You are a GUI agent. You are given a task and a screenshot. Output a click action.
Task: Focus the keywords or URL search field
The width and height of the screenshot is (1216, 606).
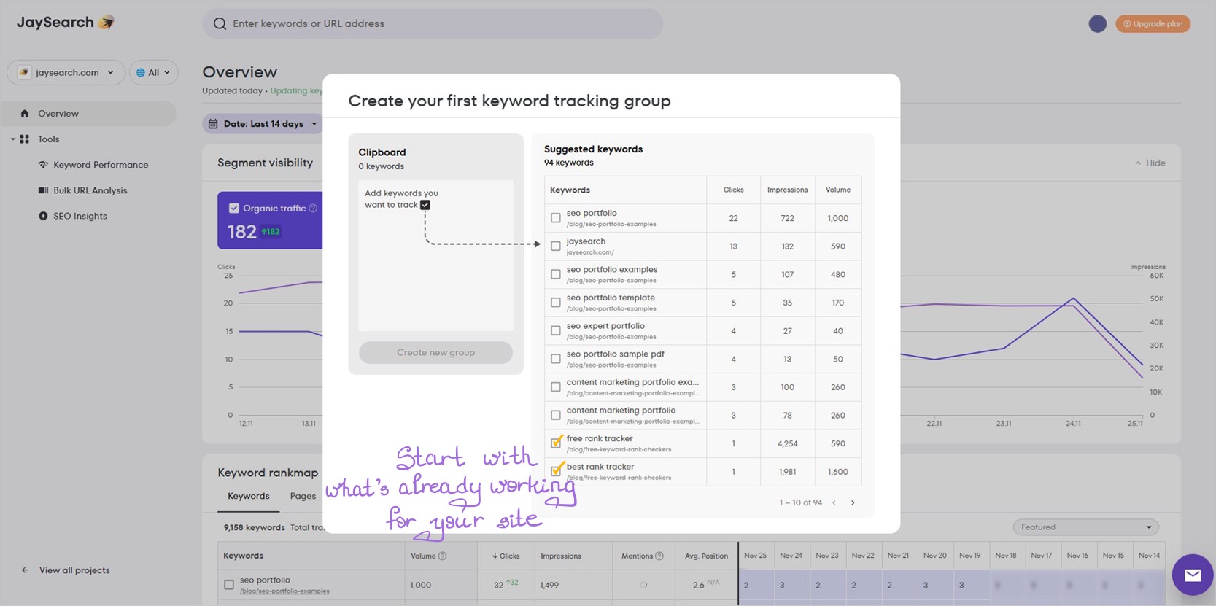(433, 24)
